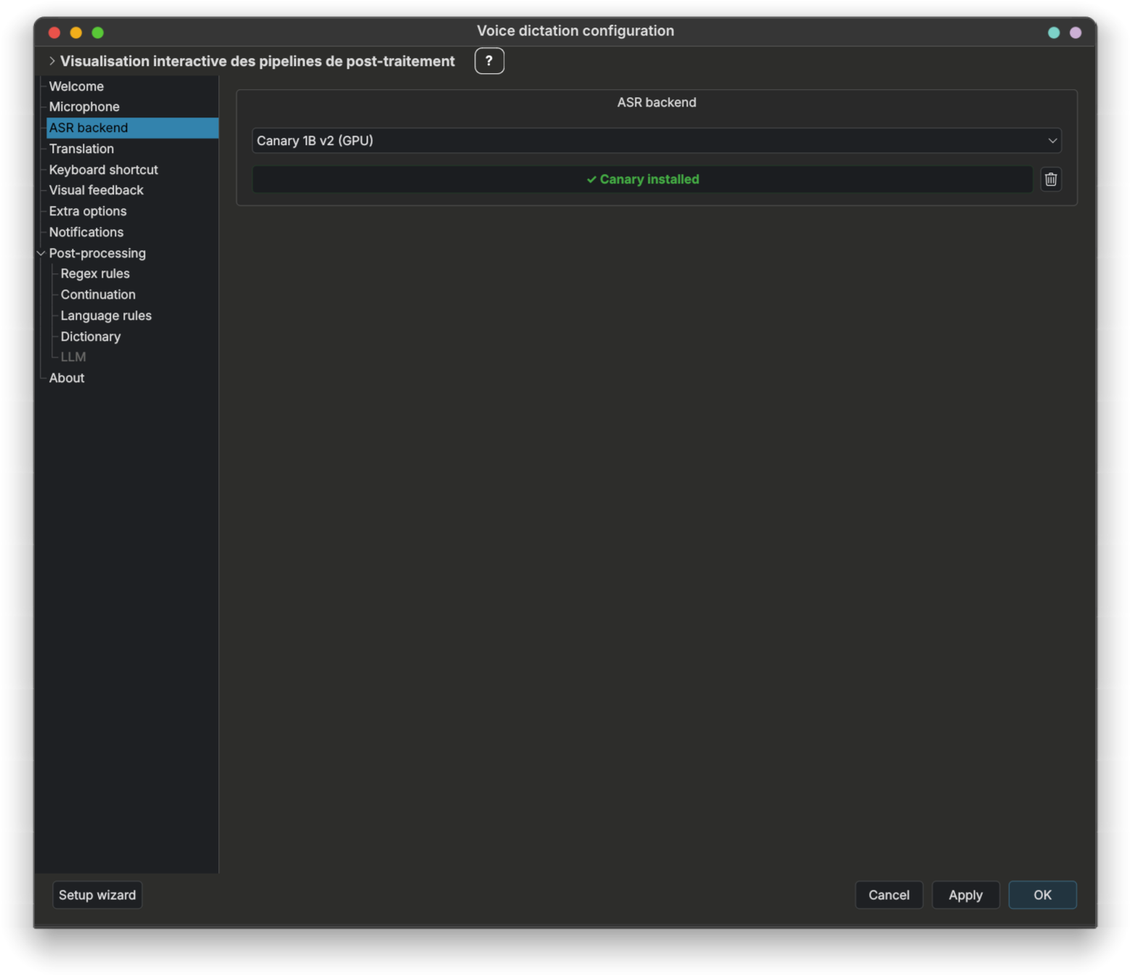Viewport: 1130px width, 976px height.
Task: Open Extra options in sidebar
Action: (x=88, y=211)
